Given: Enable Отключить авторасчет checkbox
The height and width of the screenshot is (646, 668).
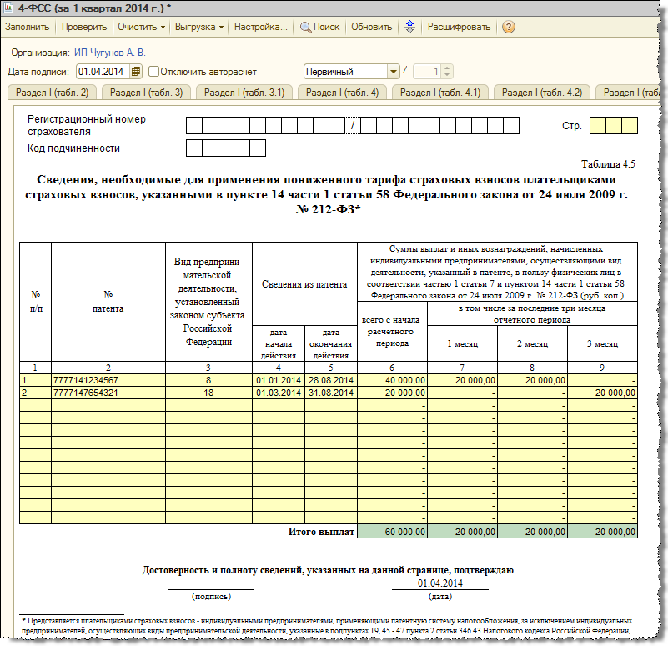Looking at the screenshot, I should pyautogui.click(x=153, y=72).
